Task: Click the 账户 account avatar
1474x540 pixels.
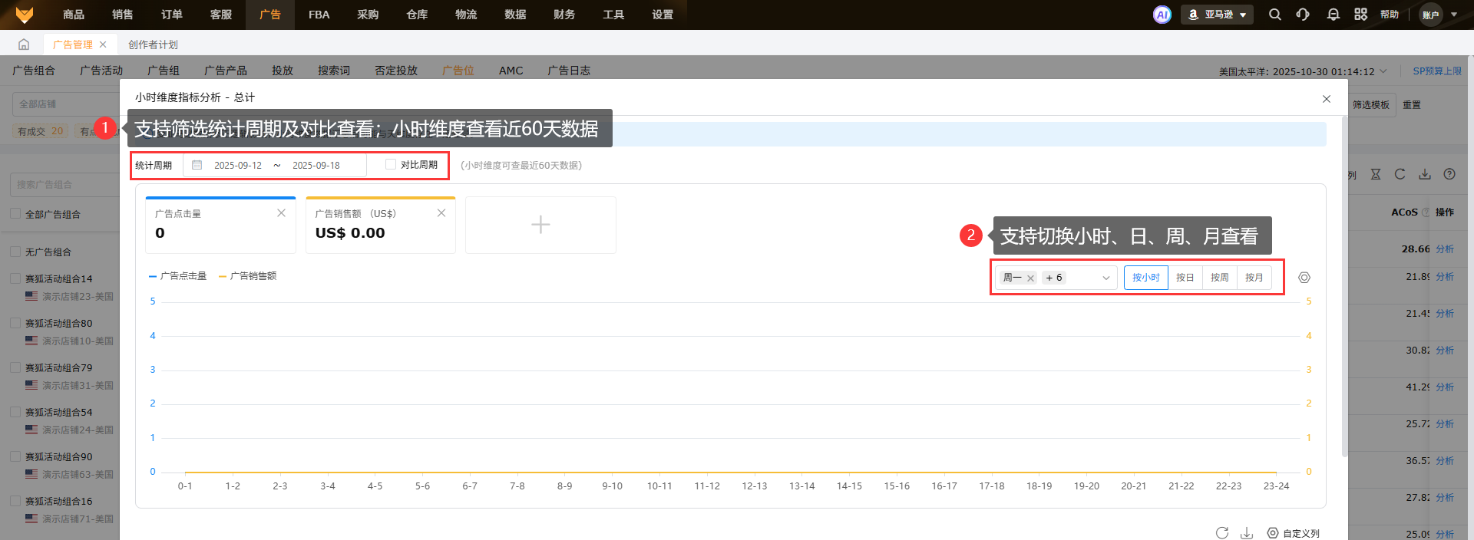Action: click(x=1430, y=15)
